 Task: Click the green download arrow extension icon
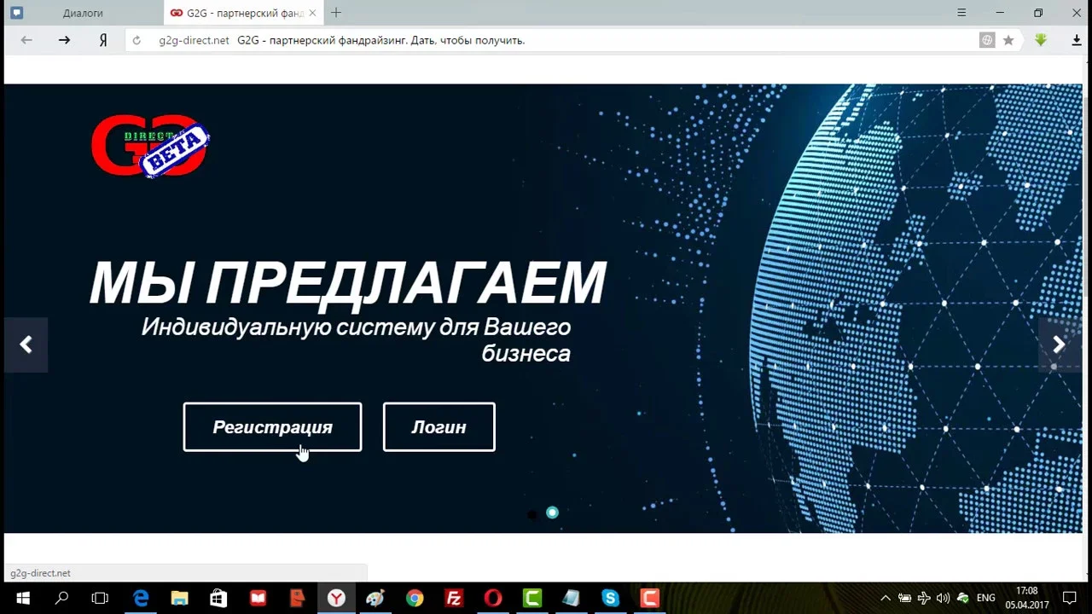tap(1041, 40)
